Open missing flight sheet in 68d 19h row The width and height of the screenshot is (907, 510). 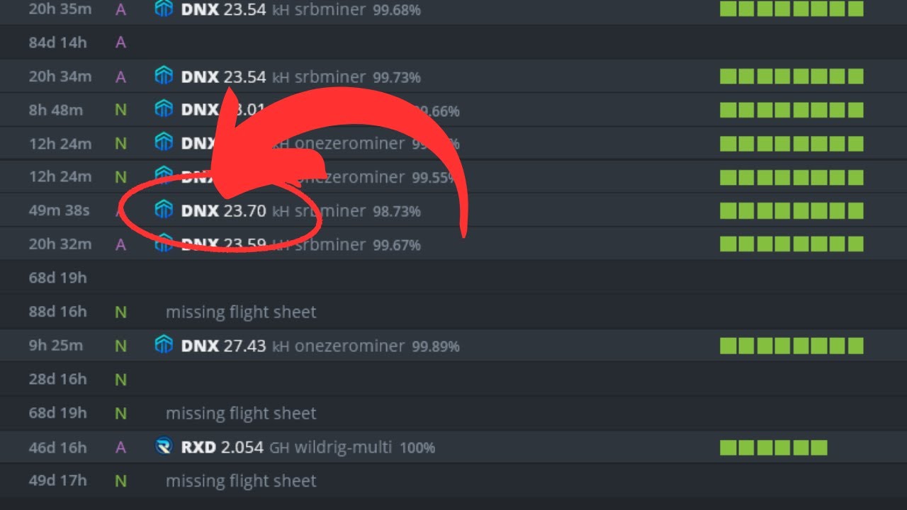pos(241,413)
